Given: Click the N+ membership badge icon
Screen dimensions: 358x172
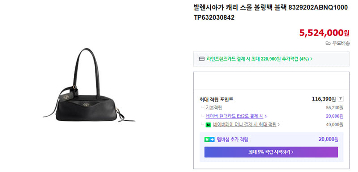Looking at the screenshot, I should tap(209, 139).
